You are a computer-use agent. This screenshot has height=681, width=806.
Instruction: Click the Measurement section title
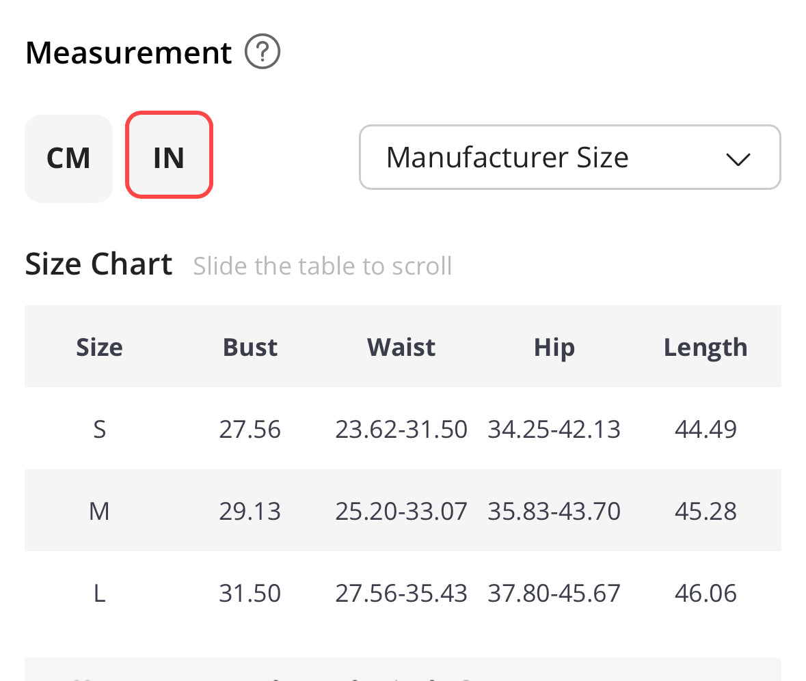(129, 53)
